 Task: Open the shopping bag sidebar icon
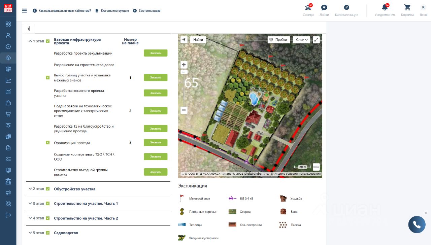(8, 103)
